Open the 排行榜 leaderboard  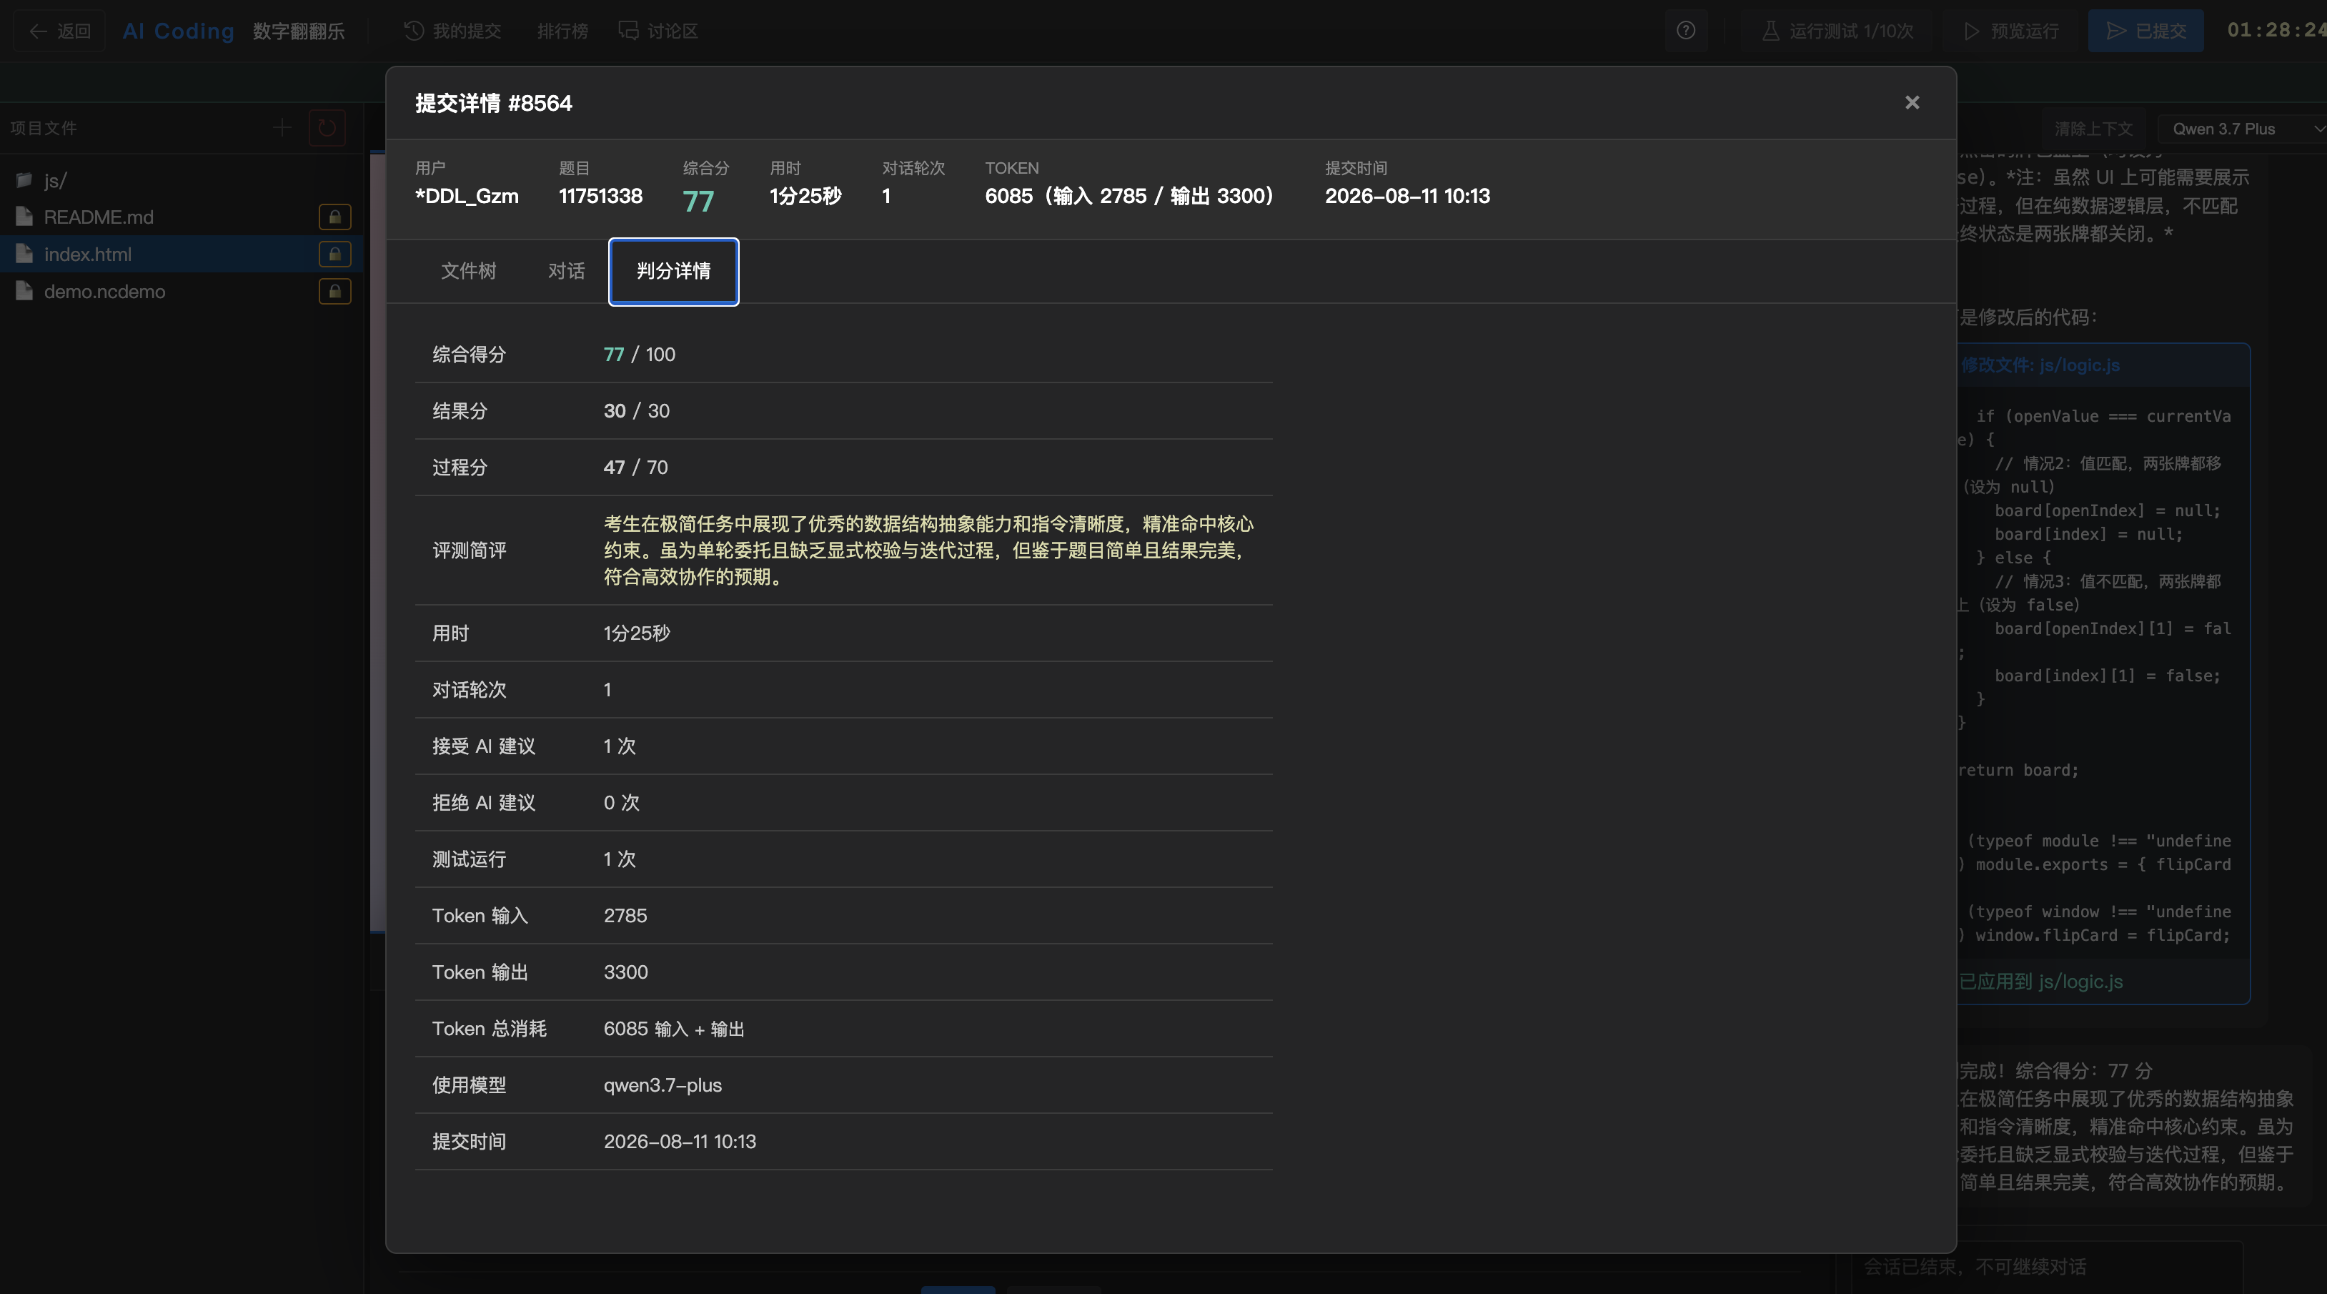tap(562, 31)
